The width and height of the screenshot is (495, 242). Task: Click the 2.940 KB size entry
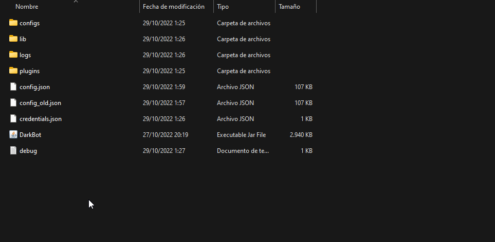point(301,135)
